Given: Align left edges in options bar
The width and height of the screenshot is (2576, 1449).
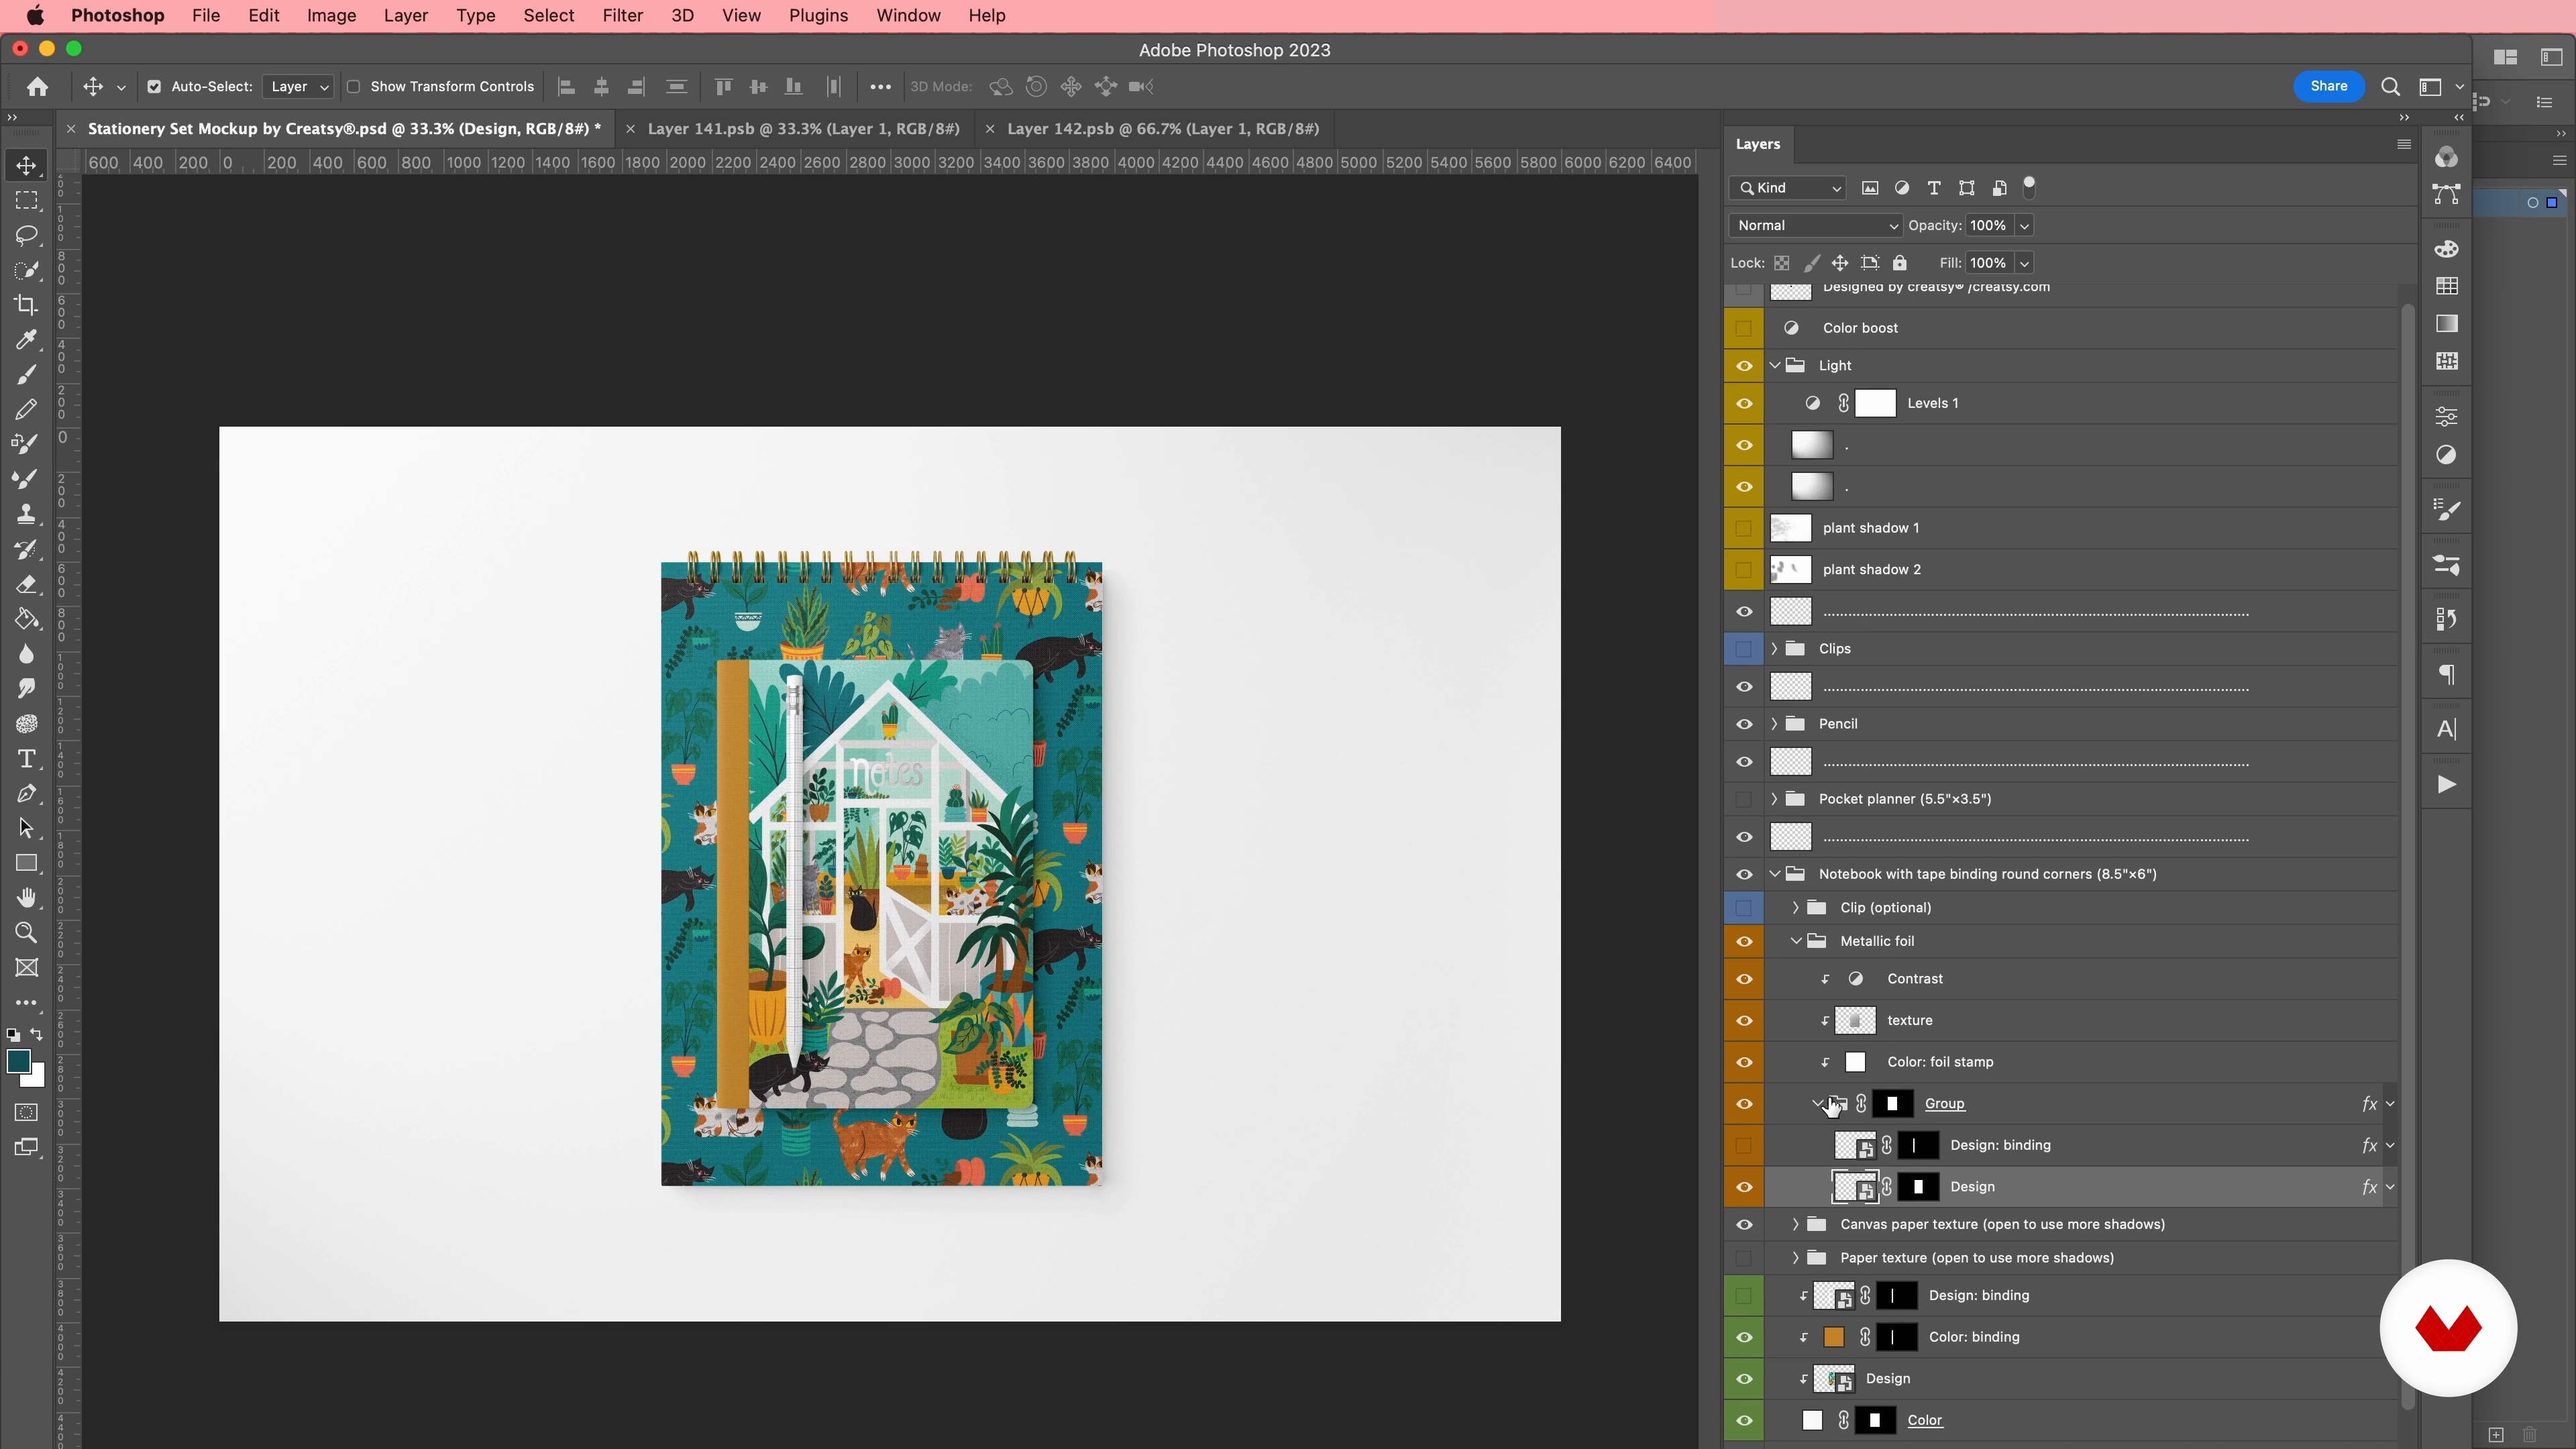Looking at the screenshot, I should coord(566,87).
